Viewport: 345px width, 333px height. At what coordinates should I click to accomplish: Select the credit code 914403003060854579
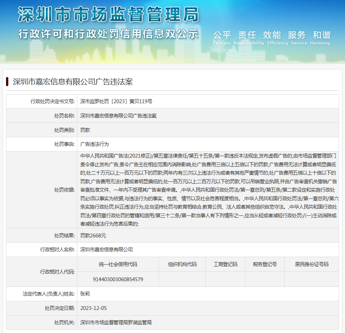(118, 279)
